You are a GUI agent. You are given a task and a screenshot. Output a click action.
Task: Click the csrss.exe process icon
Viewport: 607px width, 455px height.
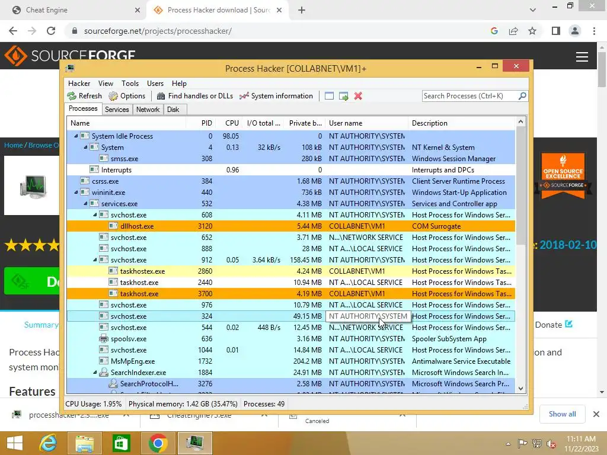click(84, 181)
